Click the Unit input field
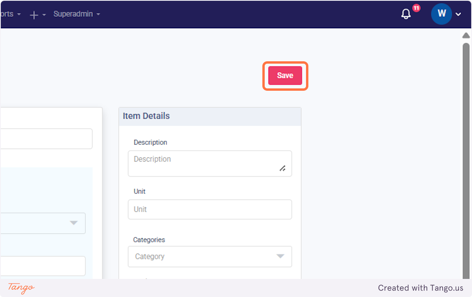 click(x=210, y=209)
